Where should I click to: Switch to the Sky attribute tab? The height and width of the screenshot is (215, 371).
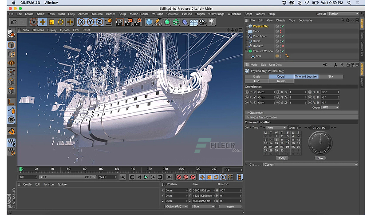[331, 76]
